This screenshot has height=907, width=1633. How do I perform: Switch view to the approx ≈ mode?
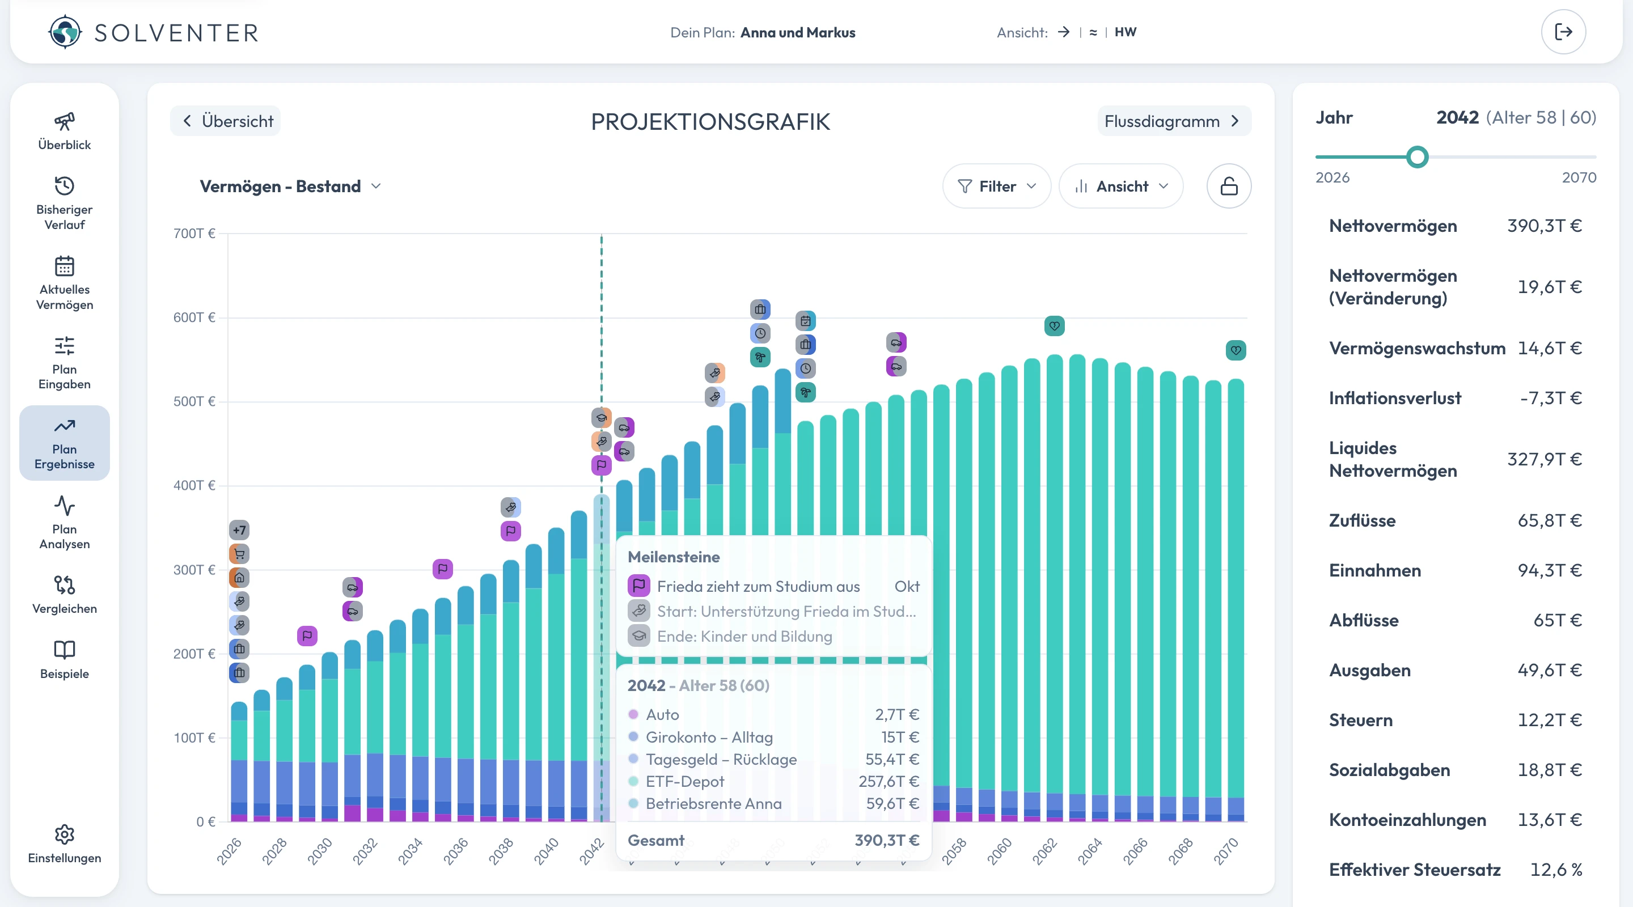click(x=1093, y=32)
